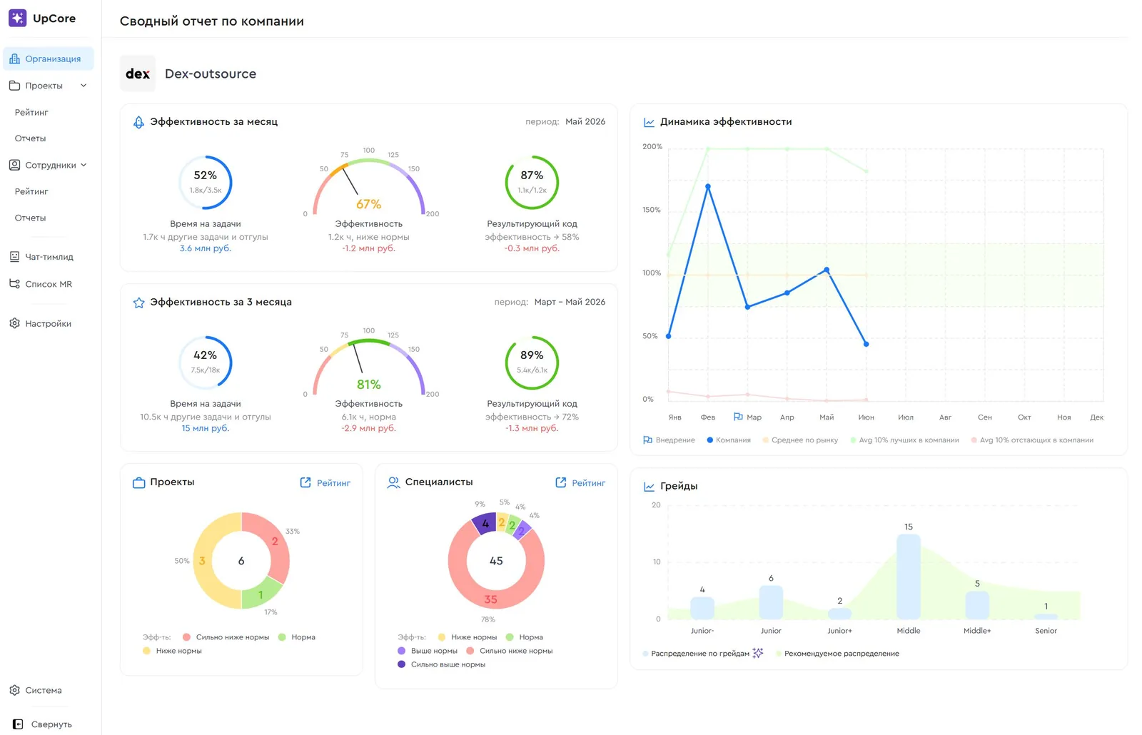Toggle Среднее по рынку legend series

[800, 440]
